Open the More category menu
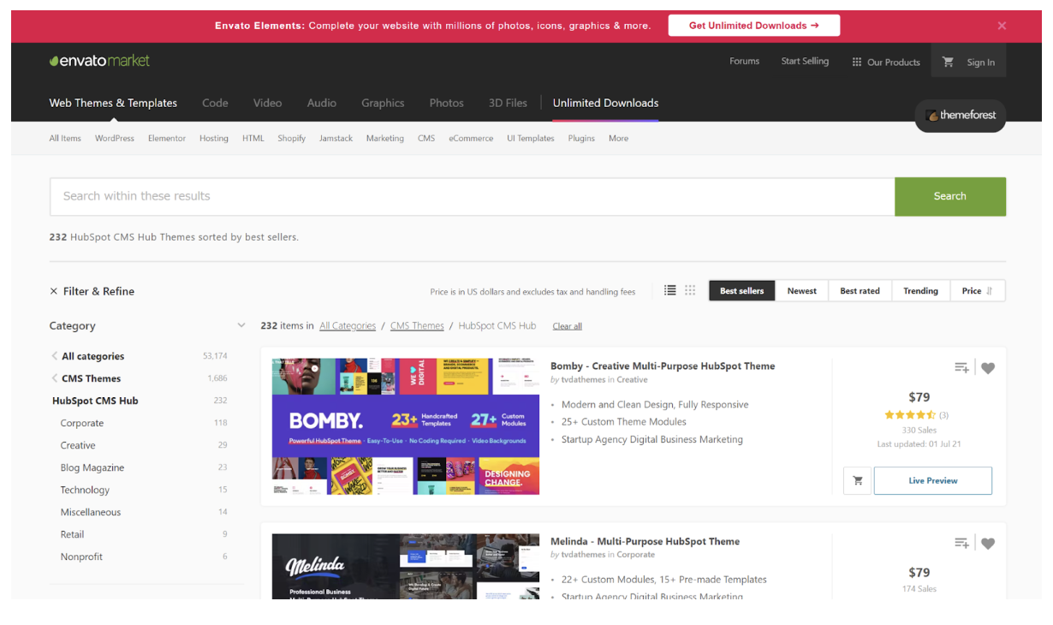The image size is (1053, 625). pyautogui.click(x=618, y=138)
